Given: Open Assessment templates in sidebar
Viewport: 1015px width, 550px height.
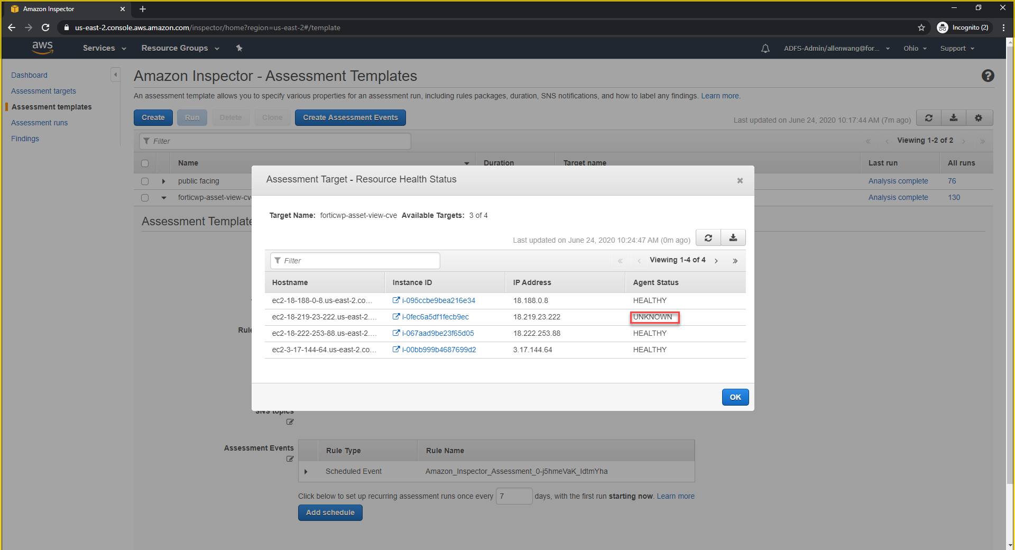Looking at the screenshot, I should (x=51, y=107).
